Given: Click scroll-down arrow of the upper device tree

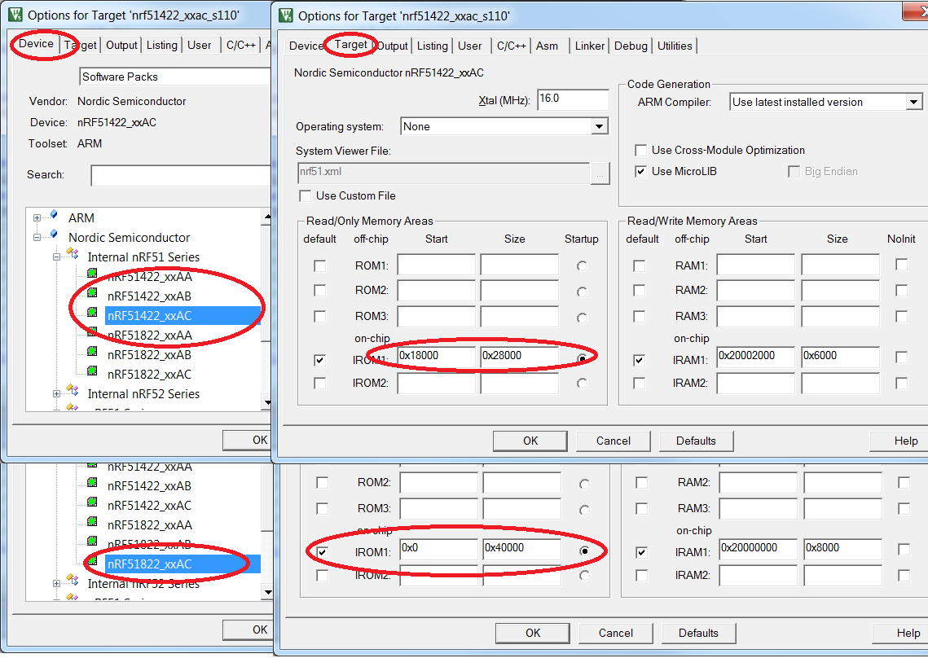Looking at the screenshot, I should tap(266, 402).
